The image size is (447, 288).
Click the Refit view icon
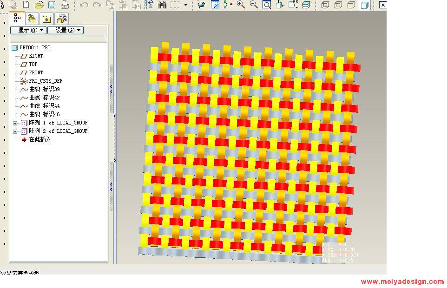(267, 5)
